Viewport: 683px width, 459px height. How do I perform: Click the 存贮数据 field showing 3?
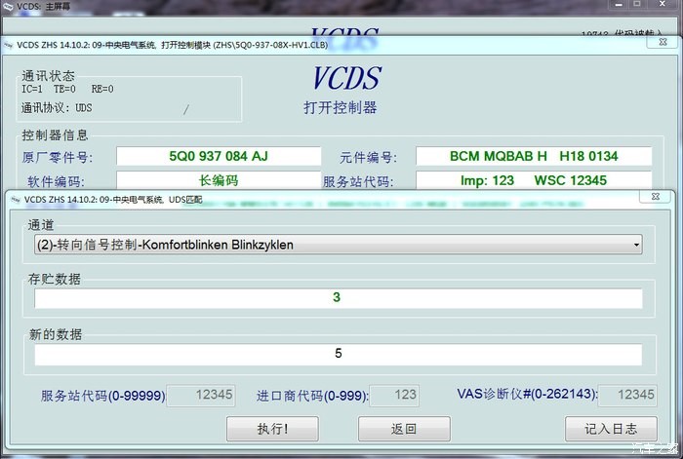[338, 298]
